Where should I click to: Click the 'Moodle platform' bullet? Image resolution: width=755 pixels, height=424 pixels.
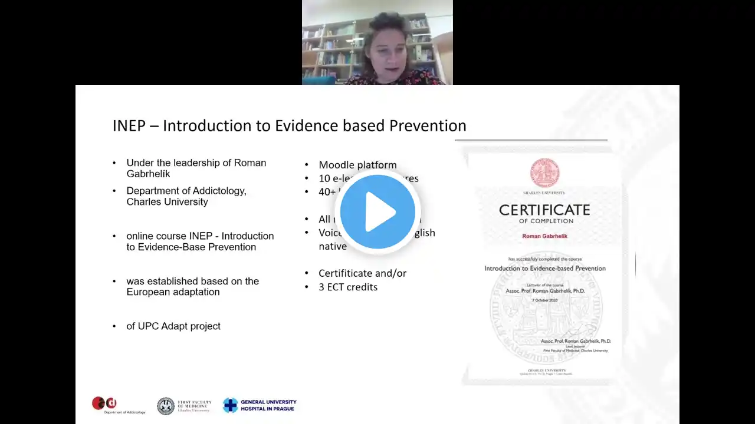tap(357, 165)
